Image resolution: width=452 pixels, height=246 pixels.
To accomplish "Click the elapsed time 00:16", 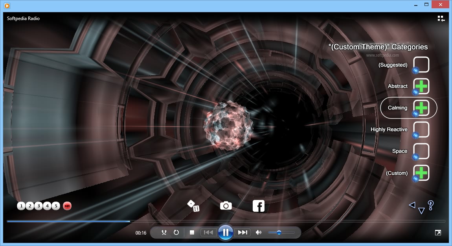I will tap(141, 233).
